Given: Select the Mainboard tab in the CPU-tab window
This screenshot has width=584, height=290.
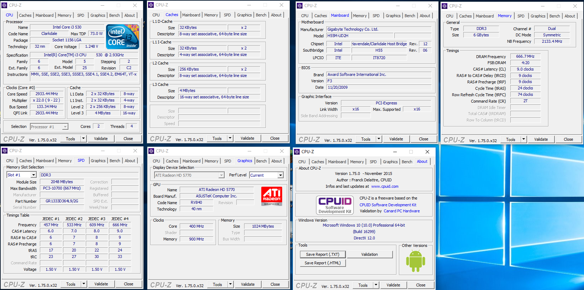Looking at the screenshot, I should (44, 15).
